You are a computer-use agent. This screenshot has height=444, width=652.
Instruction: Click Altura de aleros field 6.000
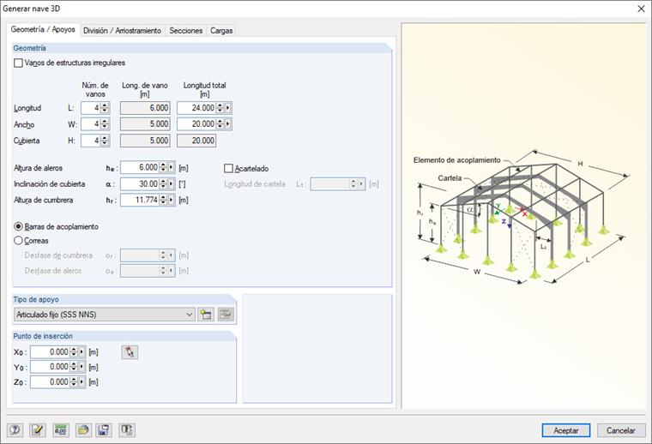click(x=140, y=167)
